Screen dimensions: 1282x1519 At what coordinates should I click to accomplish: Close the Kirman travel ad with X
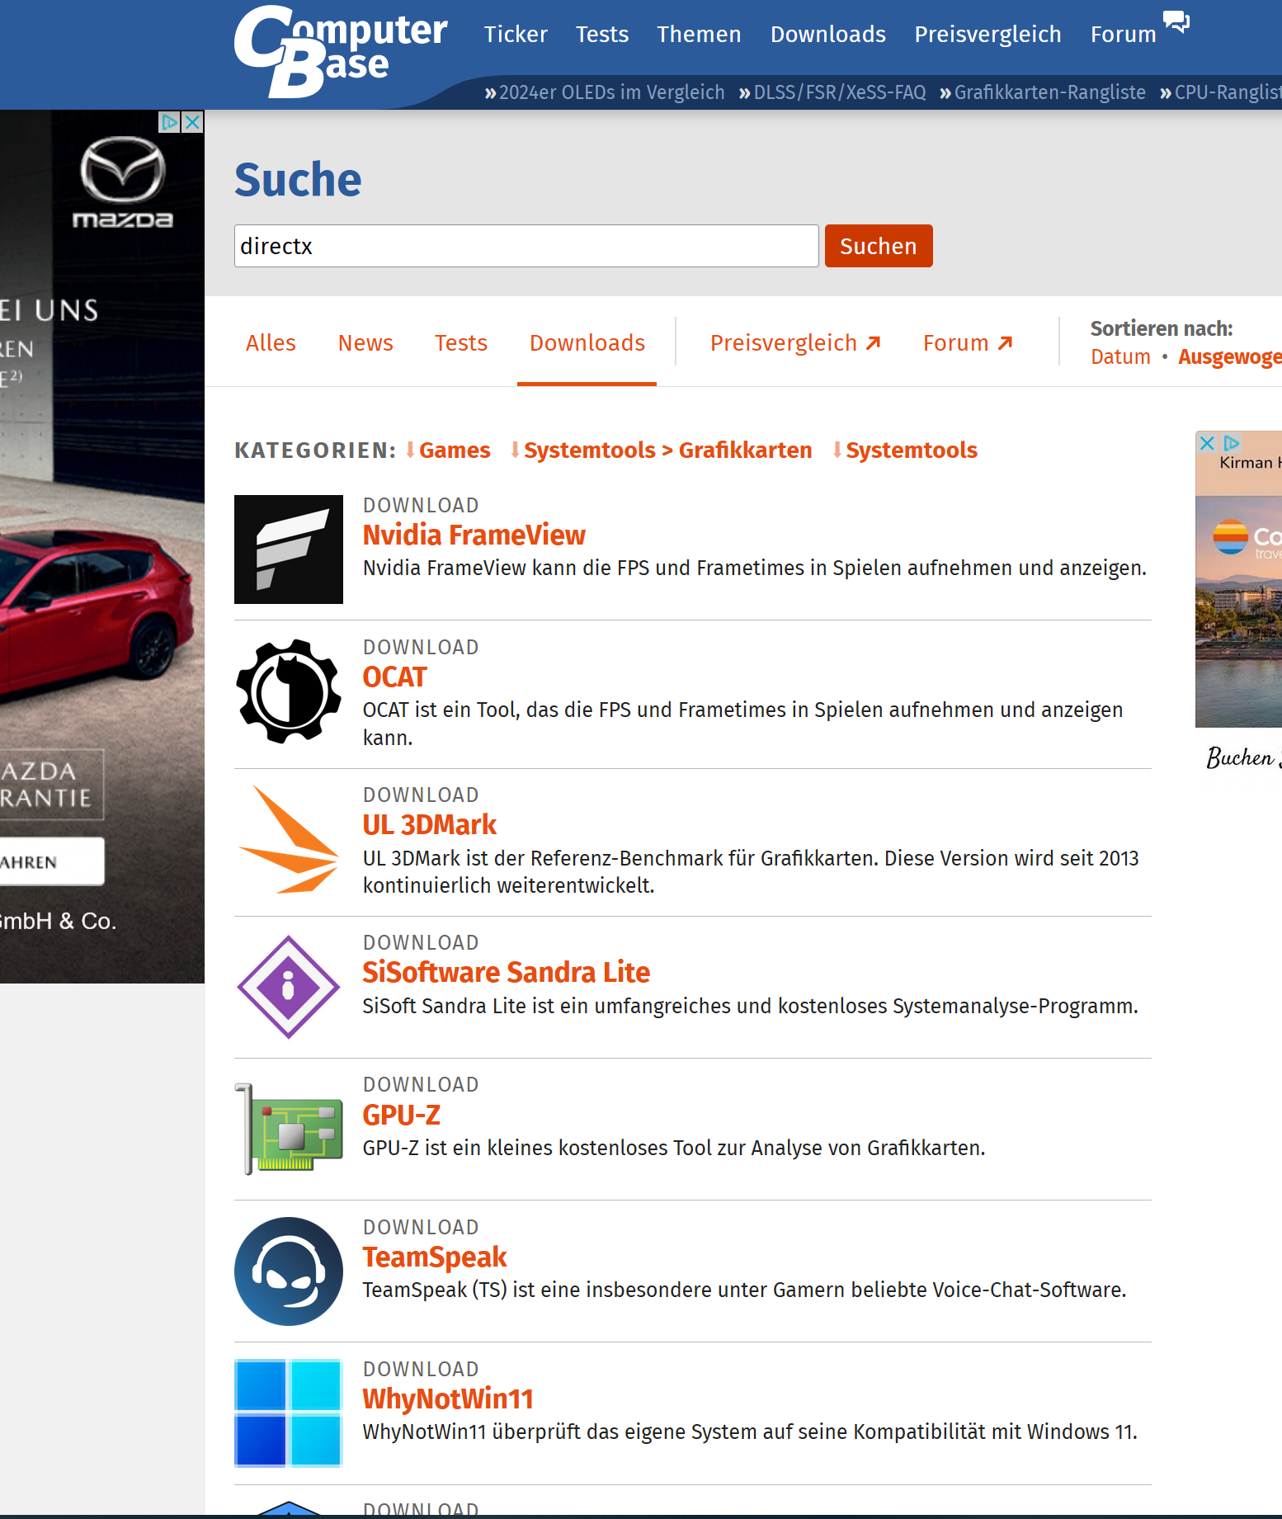1207,443
